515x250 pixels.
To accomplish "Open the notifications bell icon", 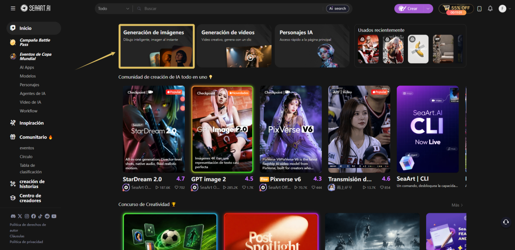I will 490,9.
